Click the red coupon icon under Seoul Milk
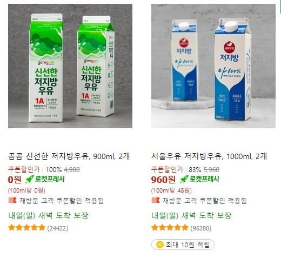This screenshot has width=281, height=257. 156,200
